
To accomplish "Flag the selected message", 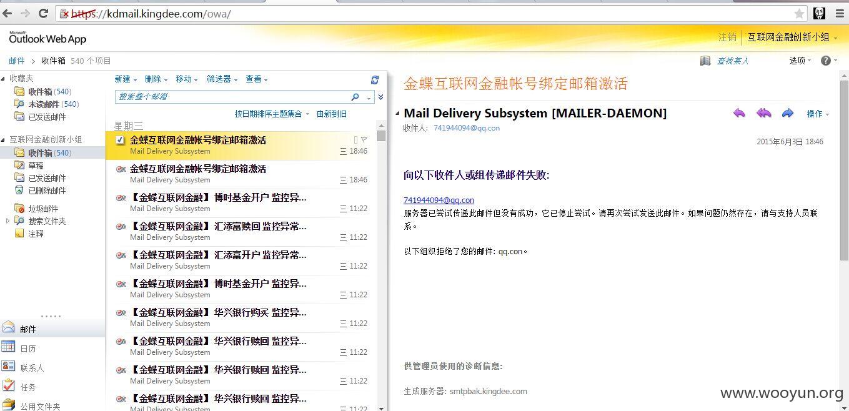I will [364, 139].
